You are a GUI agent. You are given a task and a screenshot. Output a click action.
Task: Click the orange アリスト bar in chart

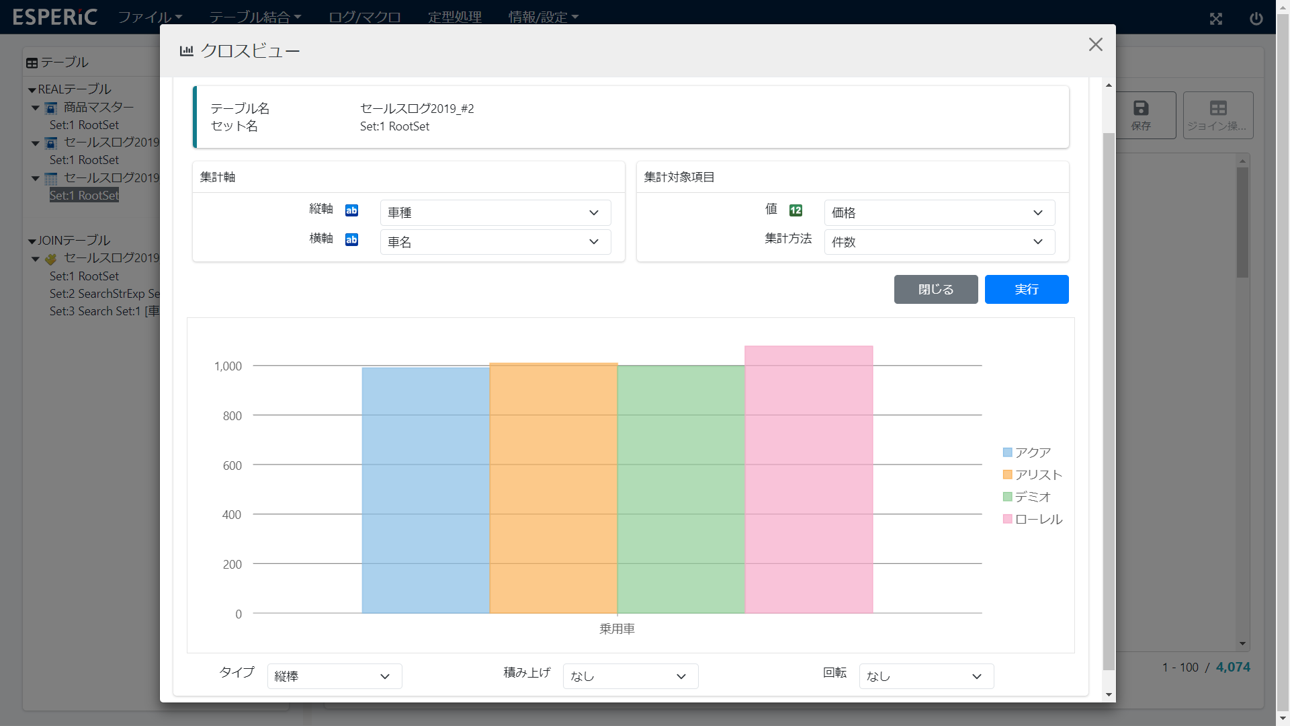point(553,487)
